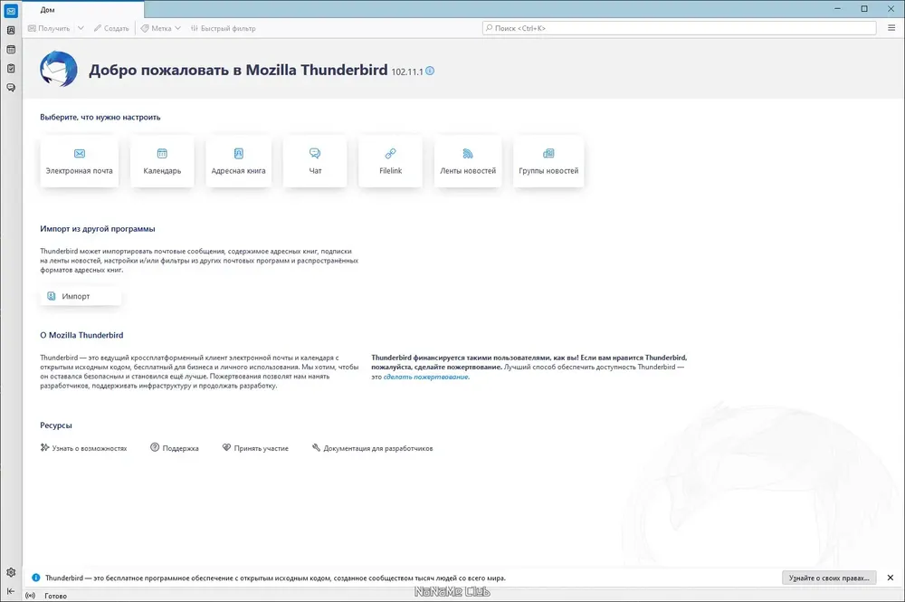This screenshot has height=602, width=905.
Task: Click the Импорт button
Action: pos(81,296)
